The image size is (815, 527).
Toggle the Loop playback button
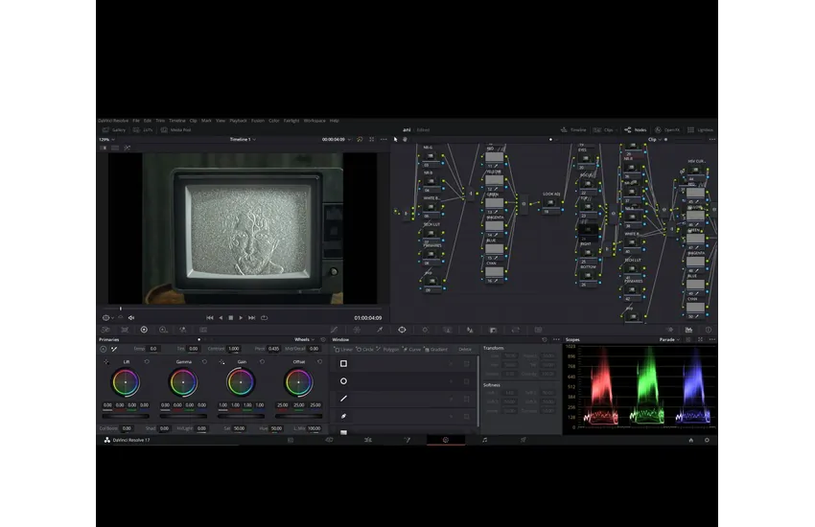coord(264,317)
